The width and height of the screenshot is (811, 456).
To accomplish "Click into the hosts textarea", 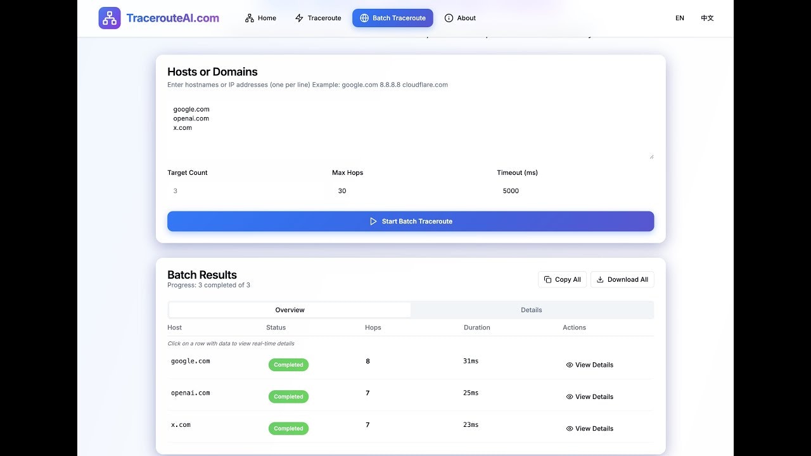I will coord(411,130).
